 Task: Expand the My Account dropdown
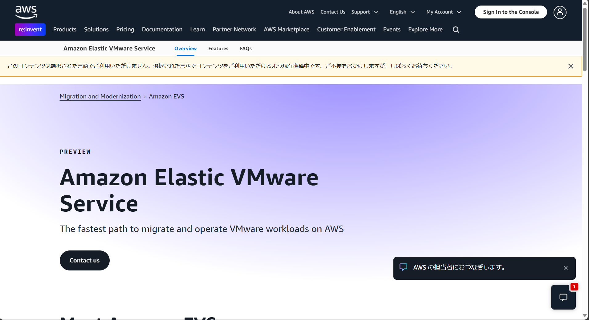pyautogui.click(x=443, y=12)
